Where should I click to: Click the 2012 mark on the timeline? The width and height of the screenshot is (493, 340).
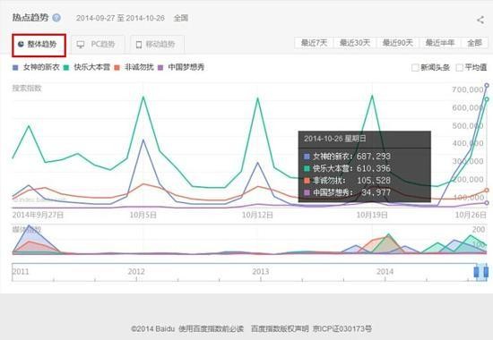coord(136,271)
